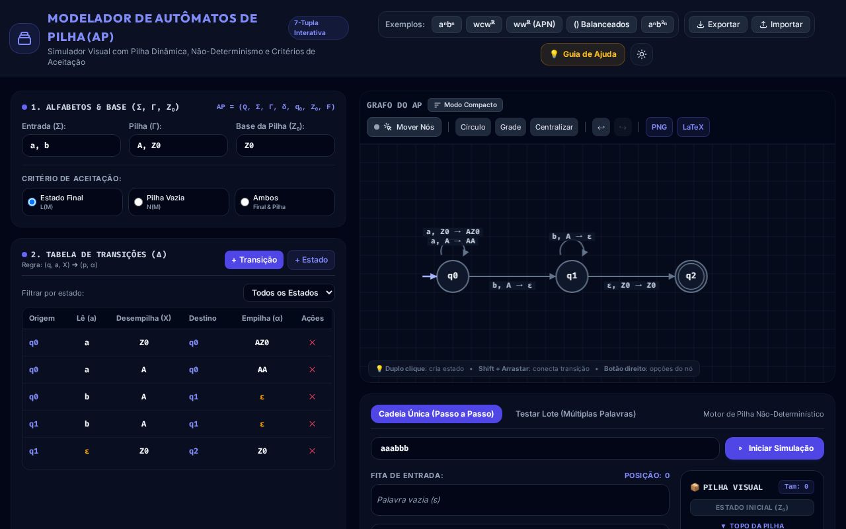846x529 pixels.
Task: Click destination q2 in transitions table
Action: [x=194, y=451]
